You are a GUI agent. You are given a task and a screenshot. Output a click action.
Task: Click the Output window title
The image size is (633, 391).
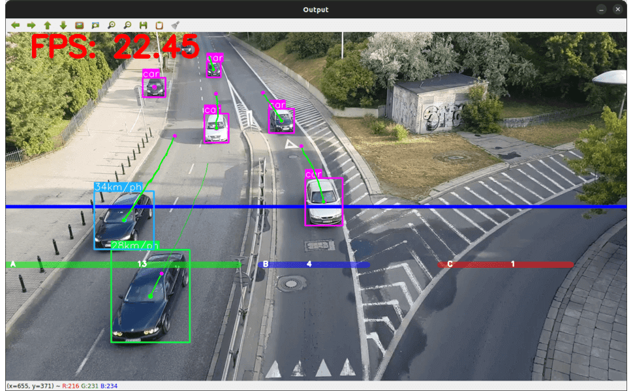pyautogui.click(x=315, y=9)
